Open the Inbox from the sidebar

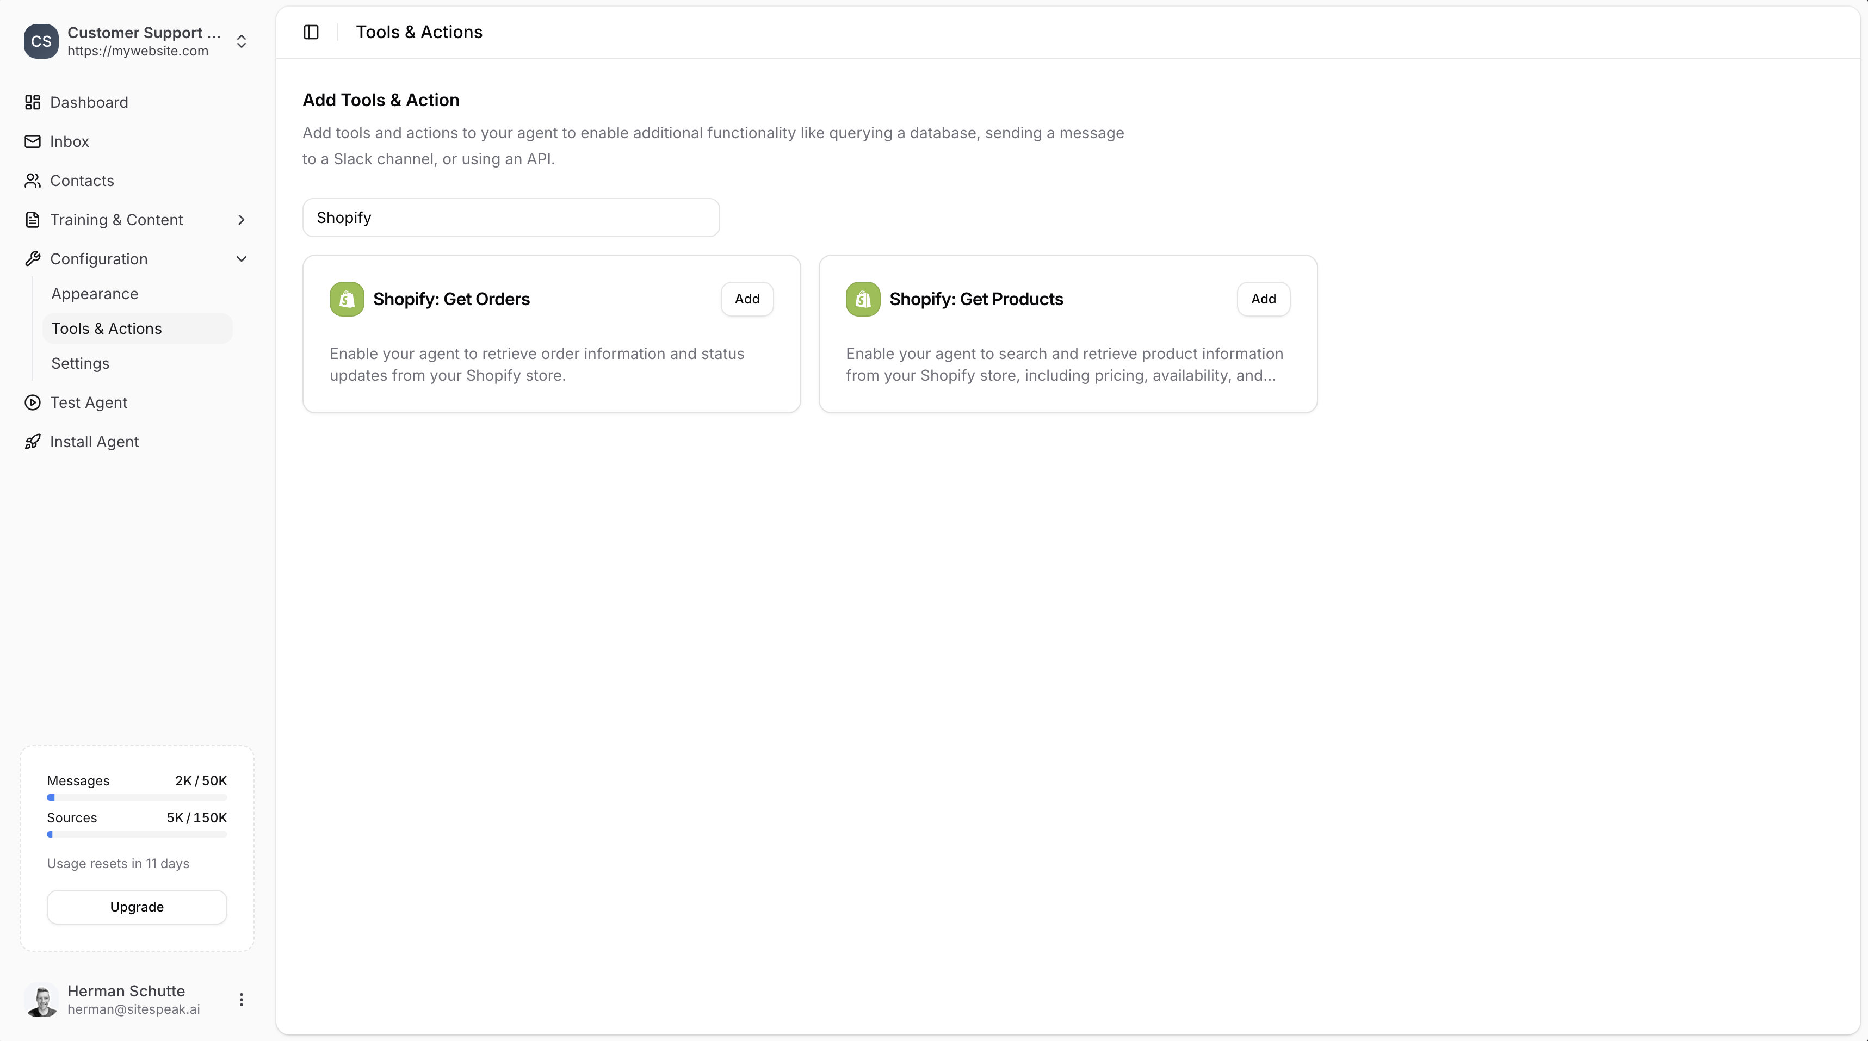(x=70, y=141)
